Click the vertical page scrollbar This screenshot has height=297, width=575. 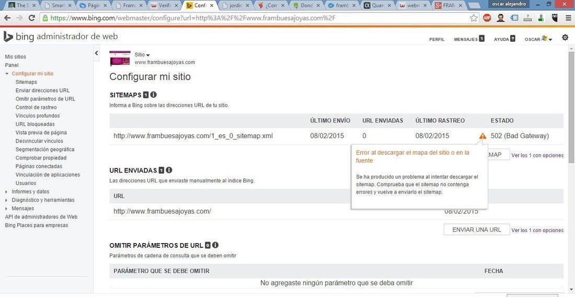pyautogui.click(x=571, y=107)
